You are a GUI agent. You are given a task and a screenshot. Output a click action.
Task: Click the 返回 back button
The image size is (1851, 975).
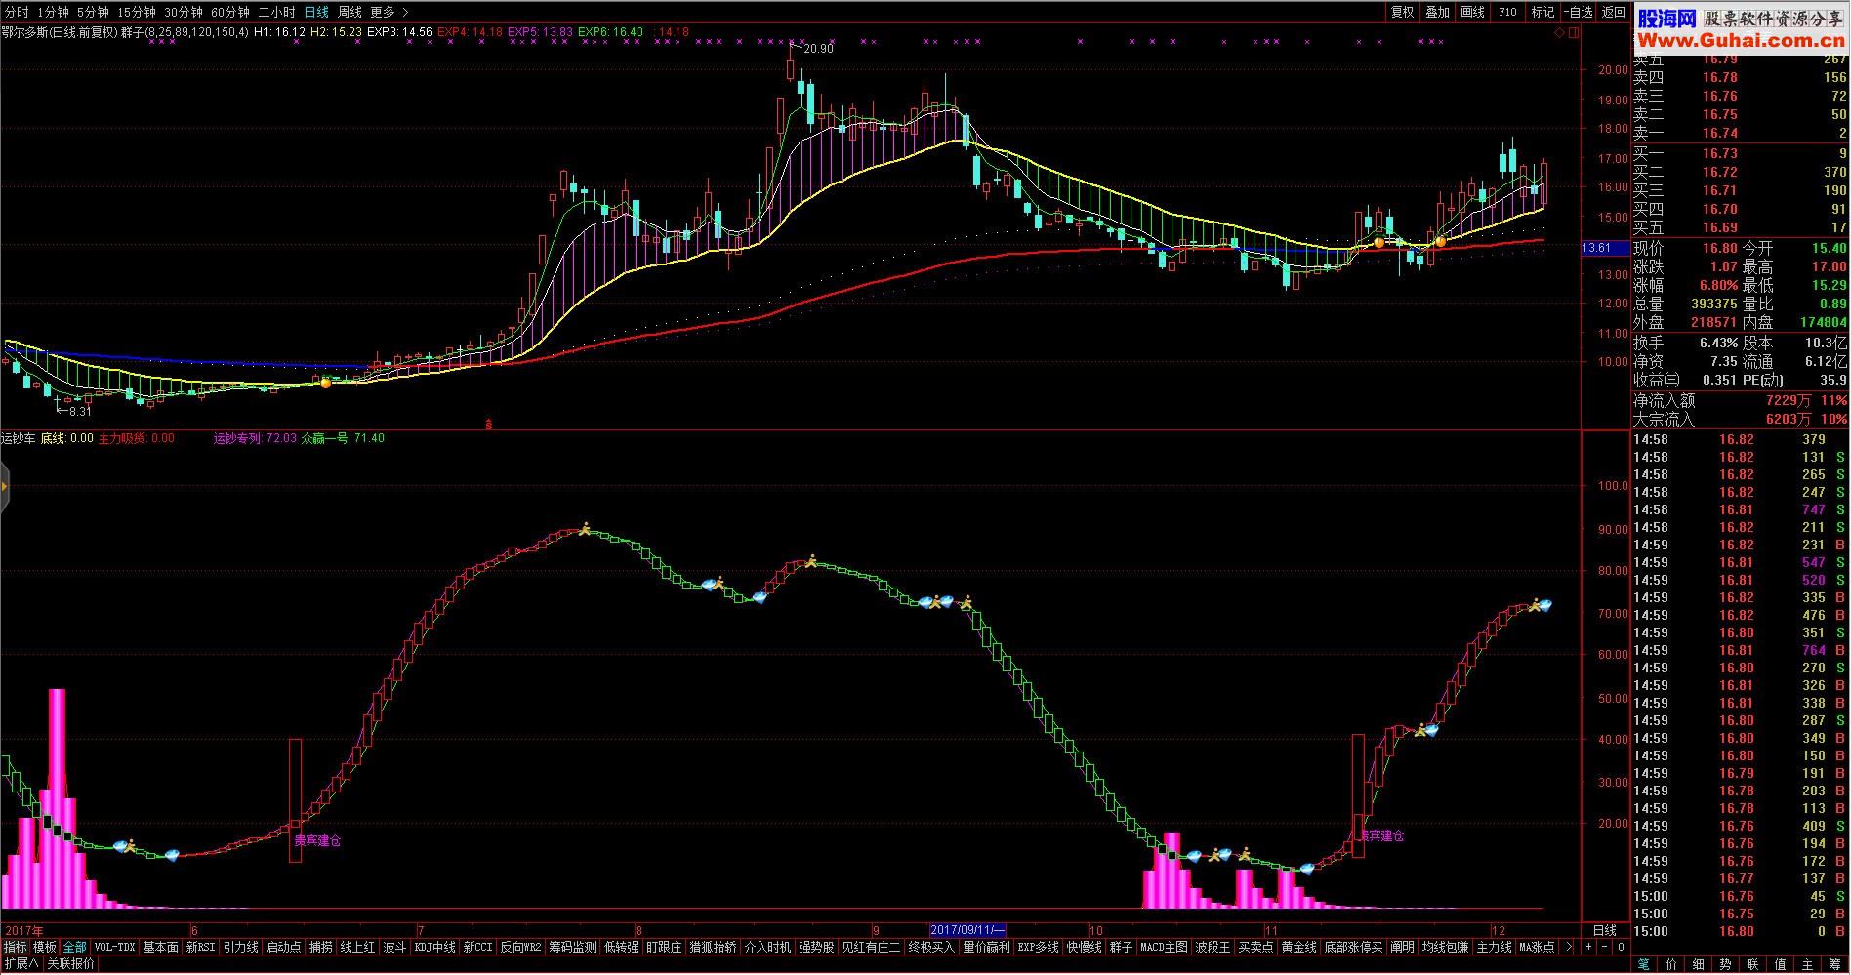pyautogui.click(x=1614, y=12)
